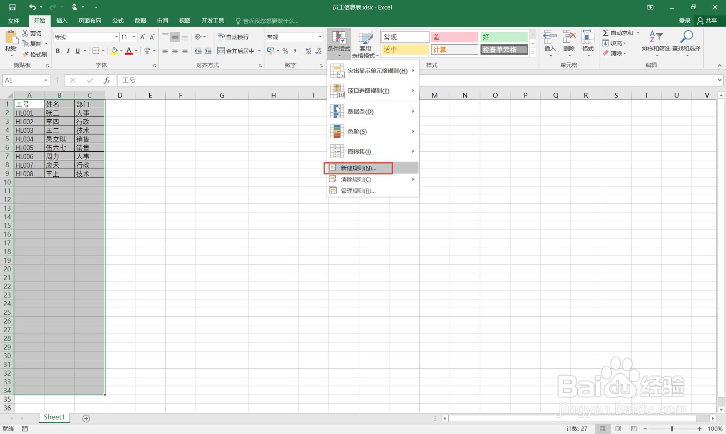Viewport: 726px width, 434px height.
Task: Click the Paste clipboard icon
Action: coord(11,37)
